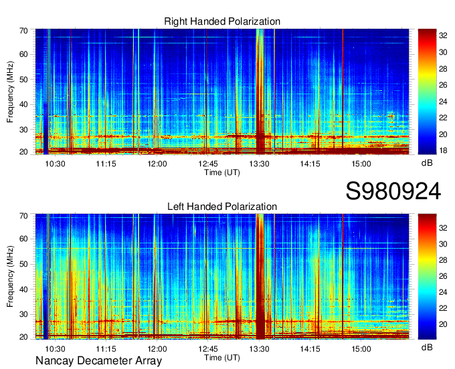Click the 70 MHz tick of Right Handed plot
The width and height of the screenshot is (455, 369).
[23, 31]
